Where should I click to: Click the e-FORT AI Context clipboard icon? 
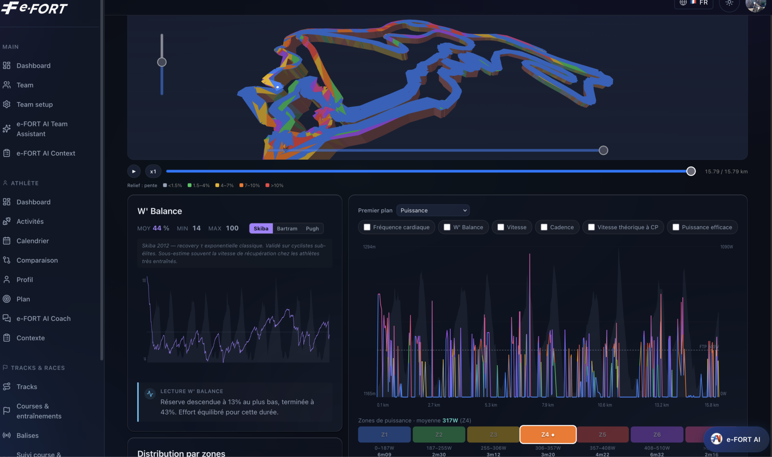(6, 153)
